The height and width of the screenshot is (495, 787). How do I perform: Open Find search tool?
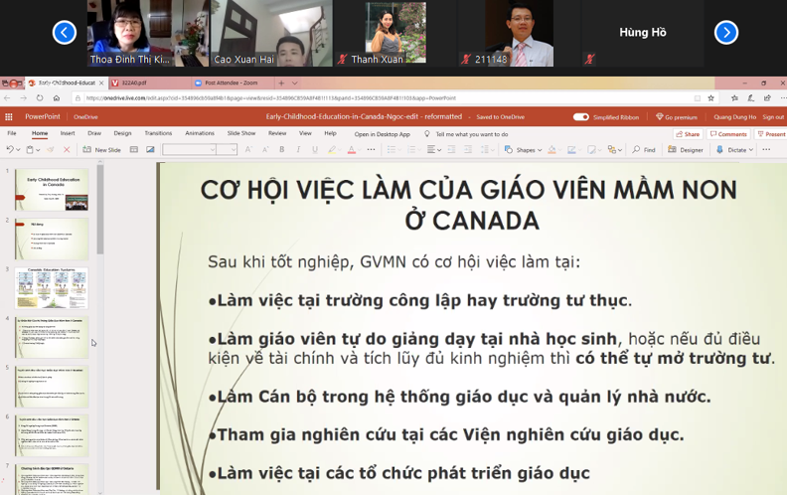pos(644,150)
